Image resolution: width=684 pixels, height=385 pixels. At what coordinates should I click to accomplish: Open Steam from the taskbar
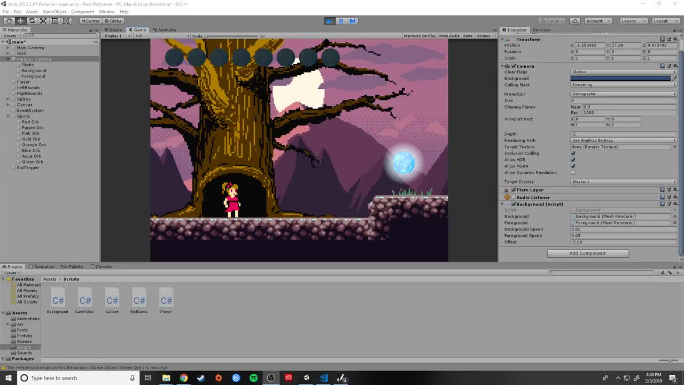pos(201,378)
